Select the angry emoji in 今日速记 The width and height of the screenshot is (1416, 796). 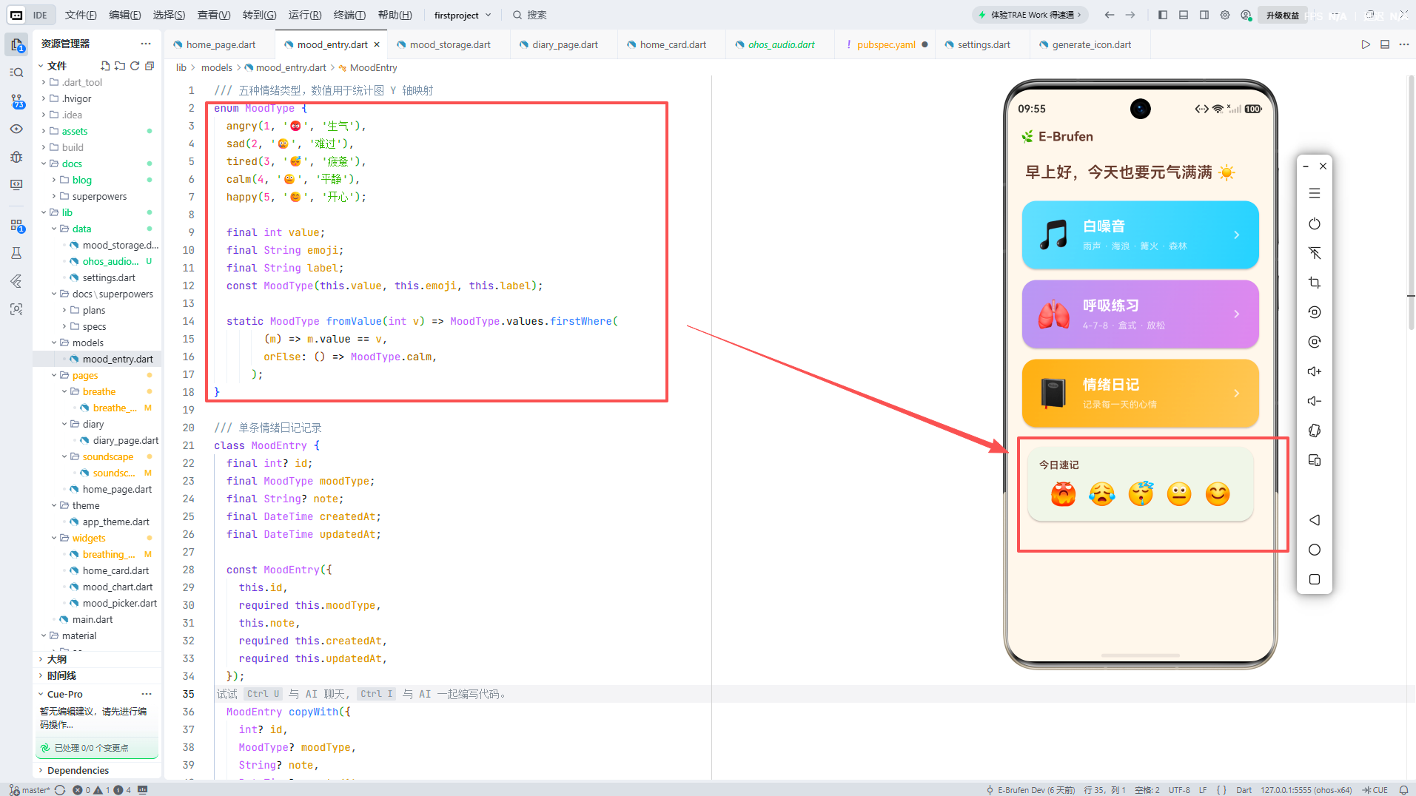pos(1063,493)
